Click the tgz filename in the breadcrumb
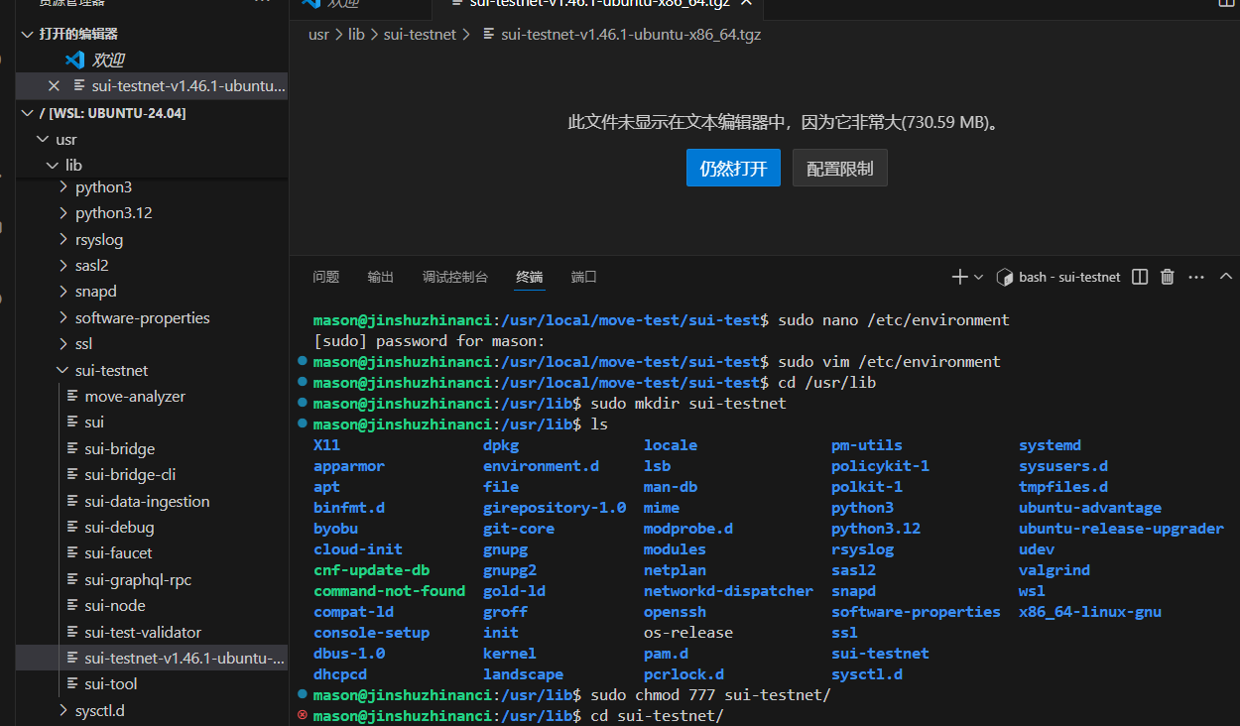 coord(631,34)
